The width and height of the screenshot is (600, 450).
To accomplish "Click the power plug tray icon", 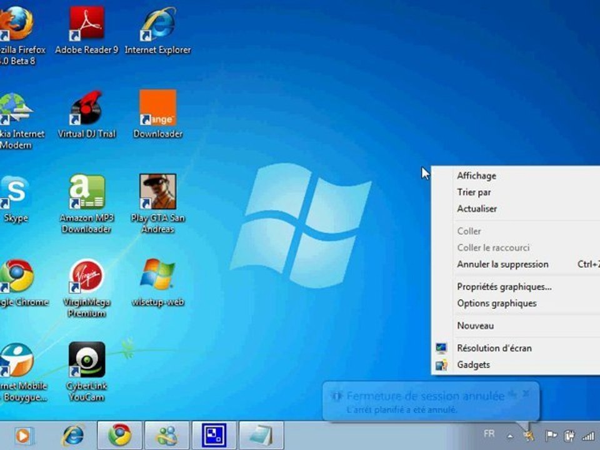I will pyautogui.click(x=569, y=435).
